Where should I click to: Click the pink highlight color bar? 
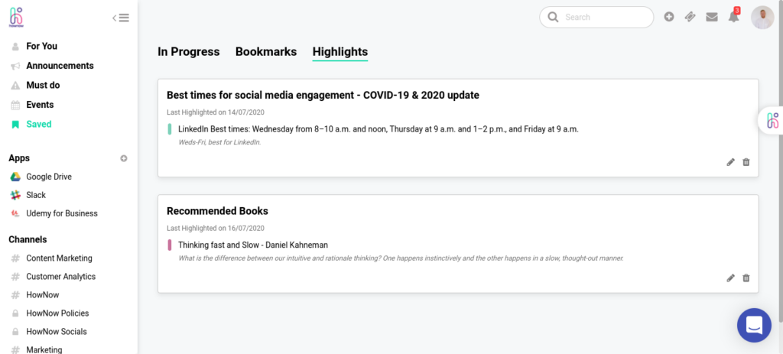coord(170,245)
